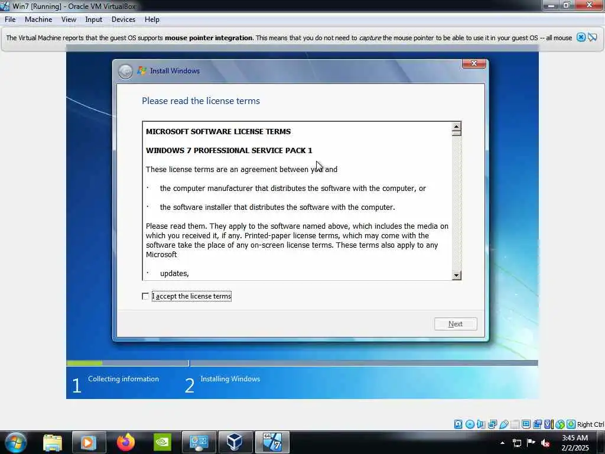The width and height of the screenshot is (605, 454).
Task: Click the Next button in Install Windows
Action: tap(456, 324)
